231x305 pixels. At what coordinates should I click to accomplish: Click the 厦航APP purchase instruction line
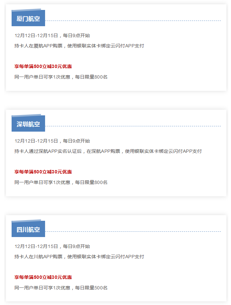[79, 46]
